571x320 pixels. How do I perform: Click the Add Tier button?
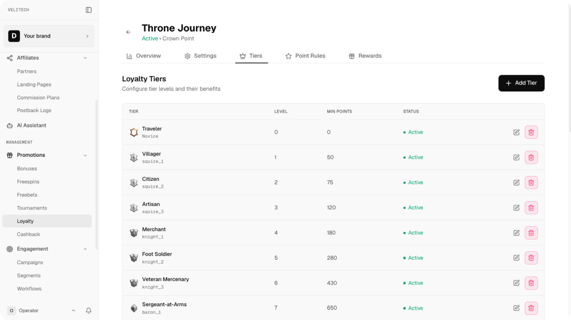click(521, 83)
